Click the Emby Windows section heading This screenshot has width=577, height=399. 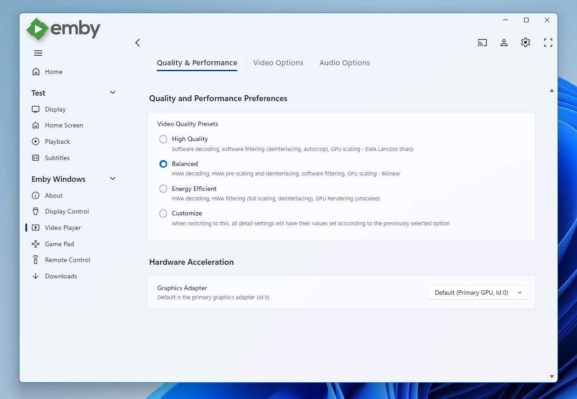point(58,179)
